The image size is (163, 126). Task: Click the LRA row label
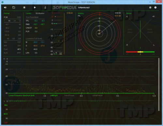click(x=27, y=53)
